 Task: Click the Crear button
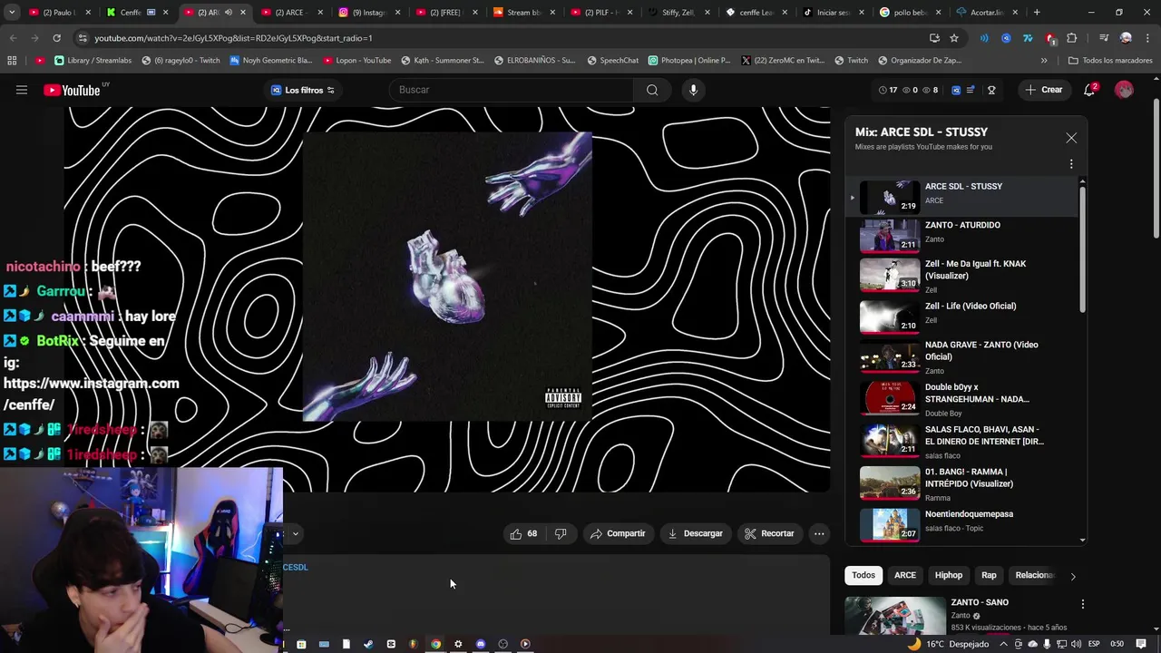tap(1044, 90)
